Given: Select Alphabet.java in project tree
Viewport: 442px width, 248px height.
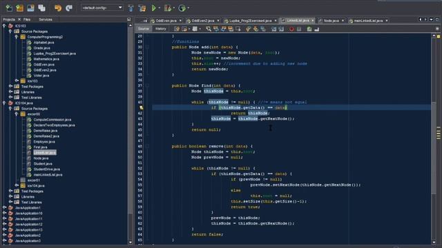Looking at the screenshot, I should (44, 43).
